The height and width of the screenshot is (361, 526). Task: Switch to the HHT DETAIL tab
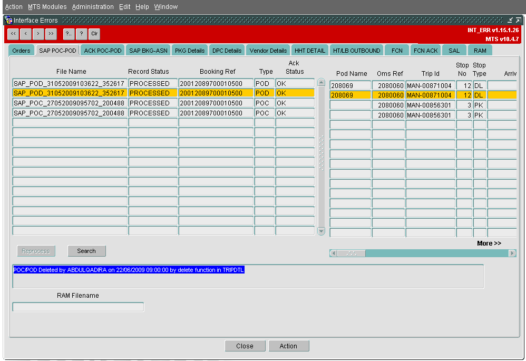click(x=309, y=51)
